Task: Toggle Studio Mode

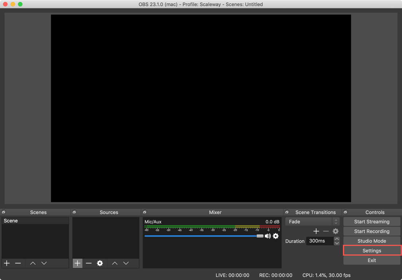Action: click(372, 241)
